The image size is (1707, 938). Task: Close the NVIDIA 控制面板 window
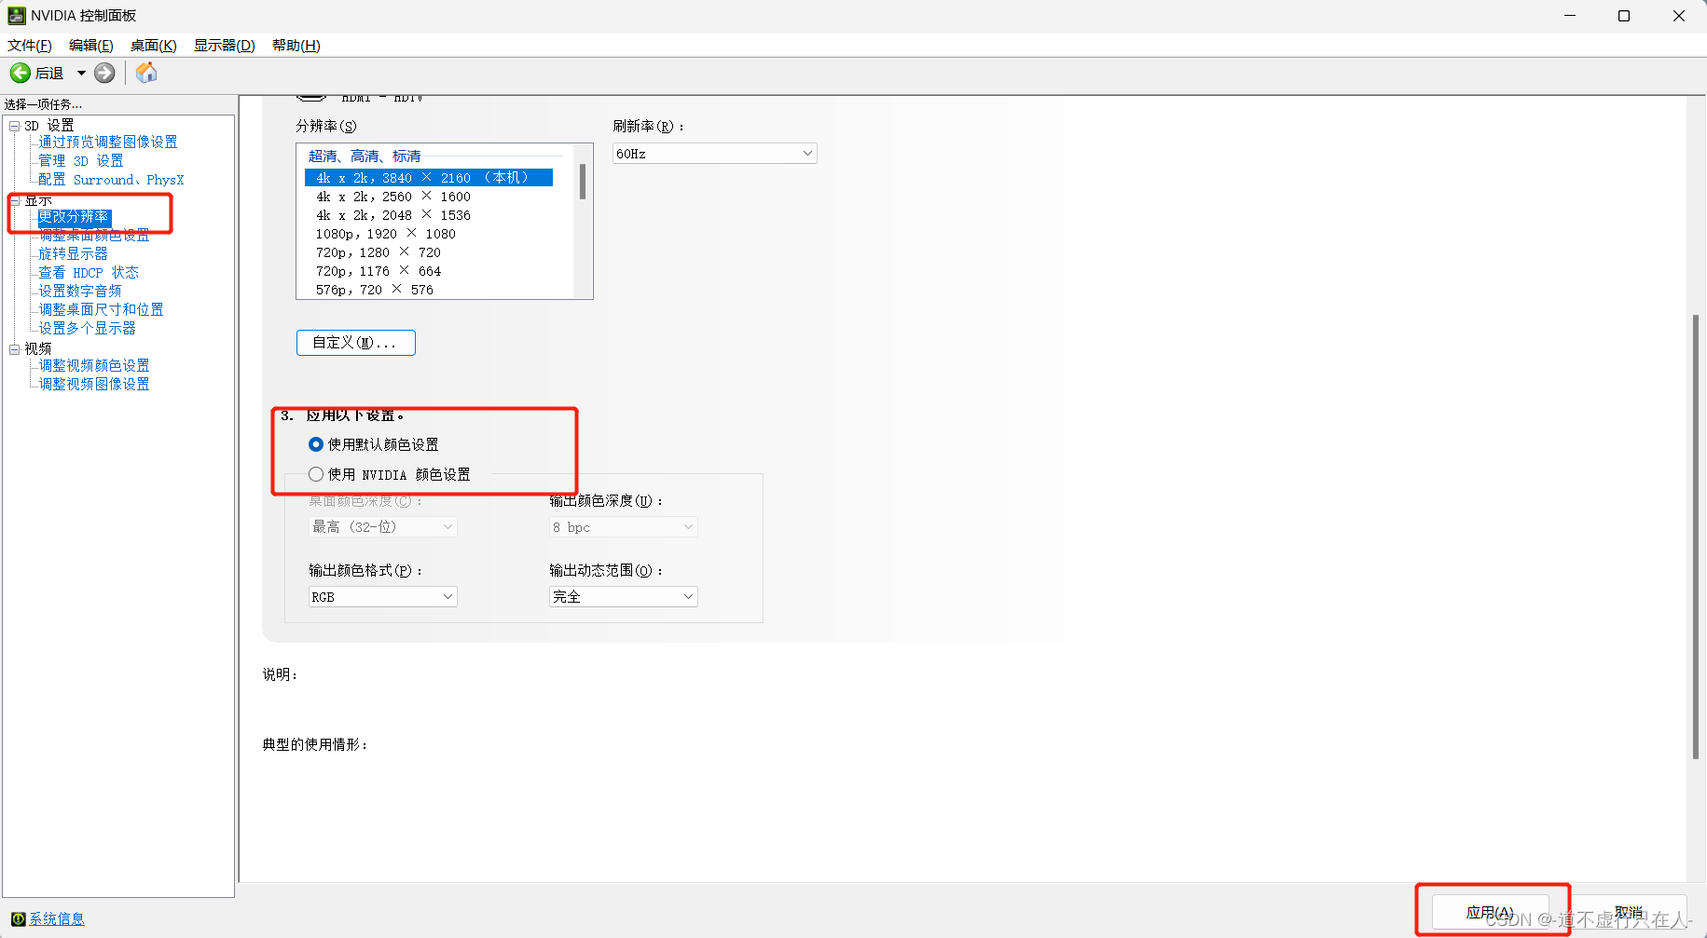tap(1679, 16)
